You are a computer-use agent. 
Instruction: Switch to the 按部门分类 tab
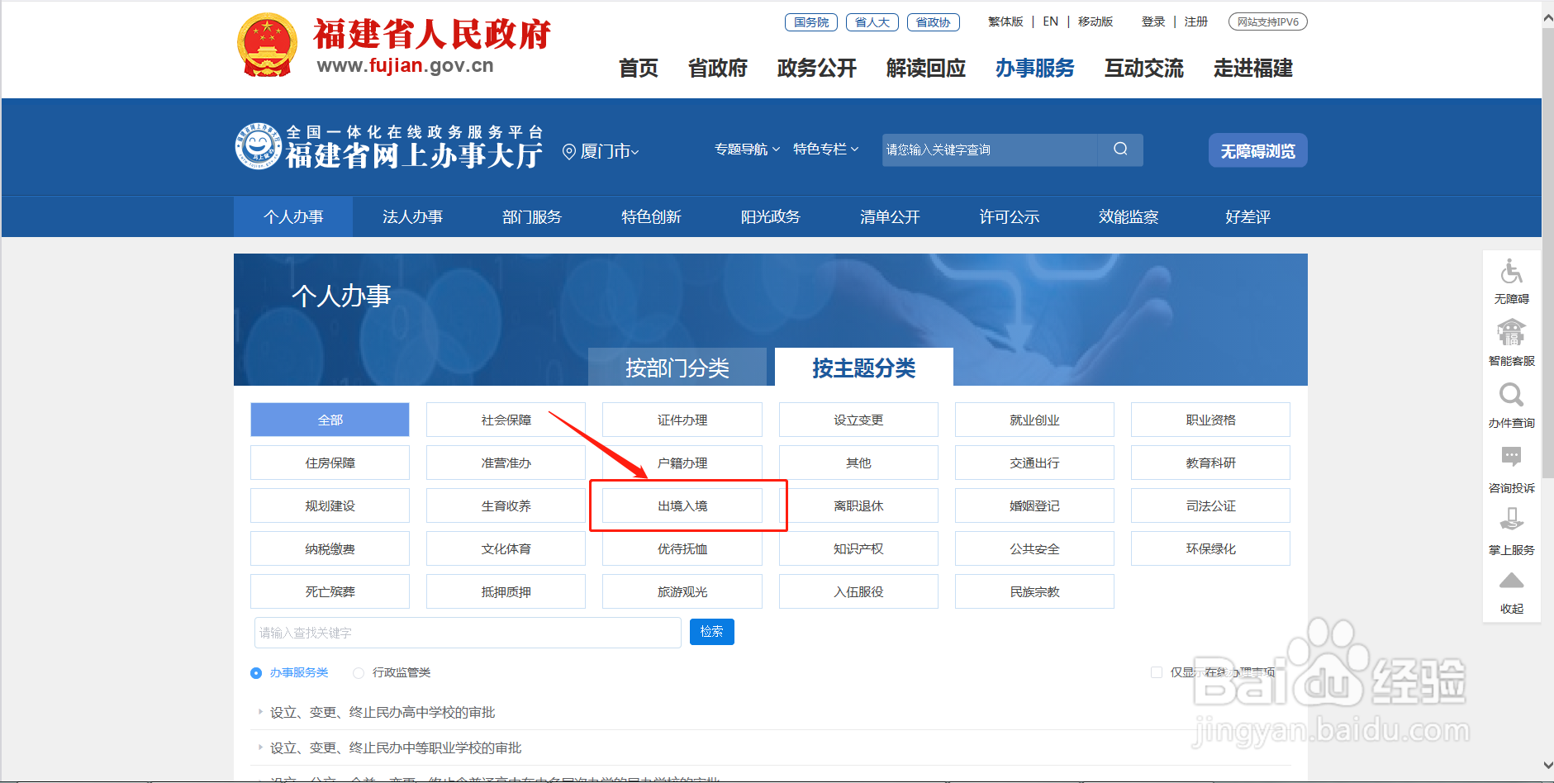pyautogui.click(x=679, y=368)
